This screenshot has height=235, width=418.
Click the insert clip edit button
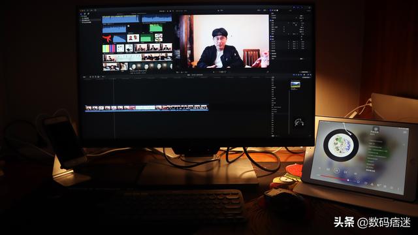pyautogui.click(x=93, y=77)
